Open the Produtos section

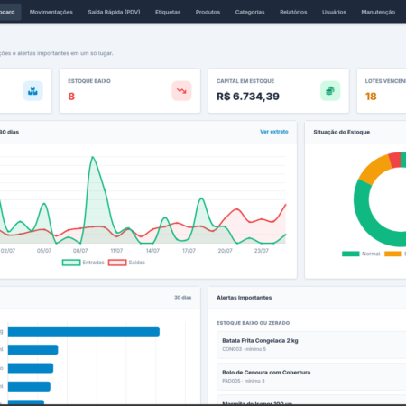208,12
